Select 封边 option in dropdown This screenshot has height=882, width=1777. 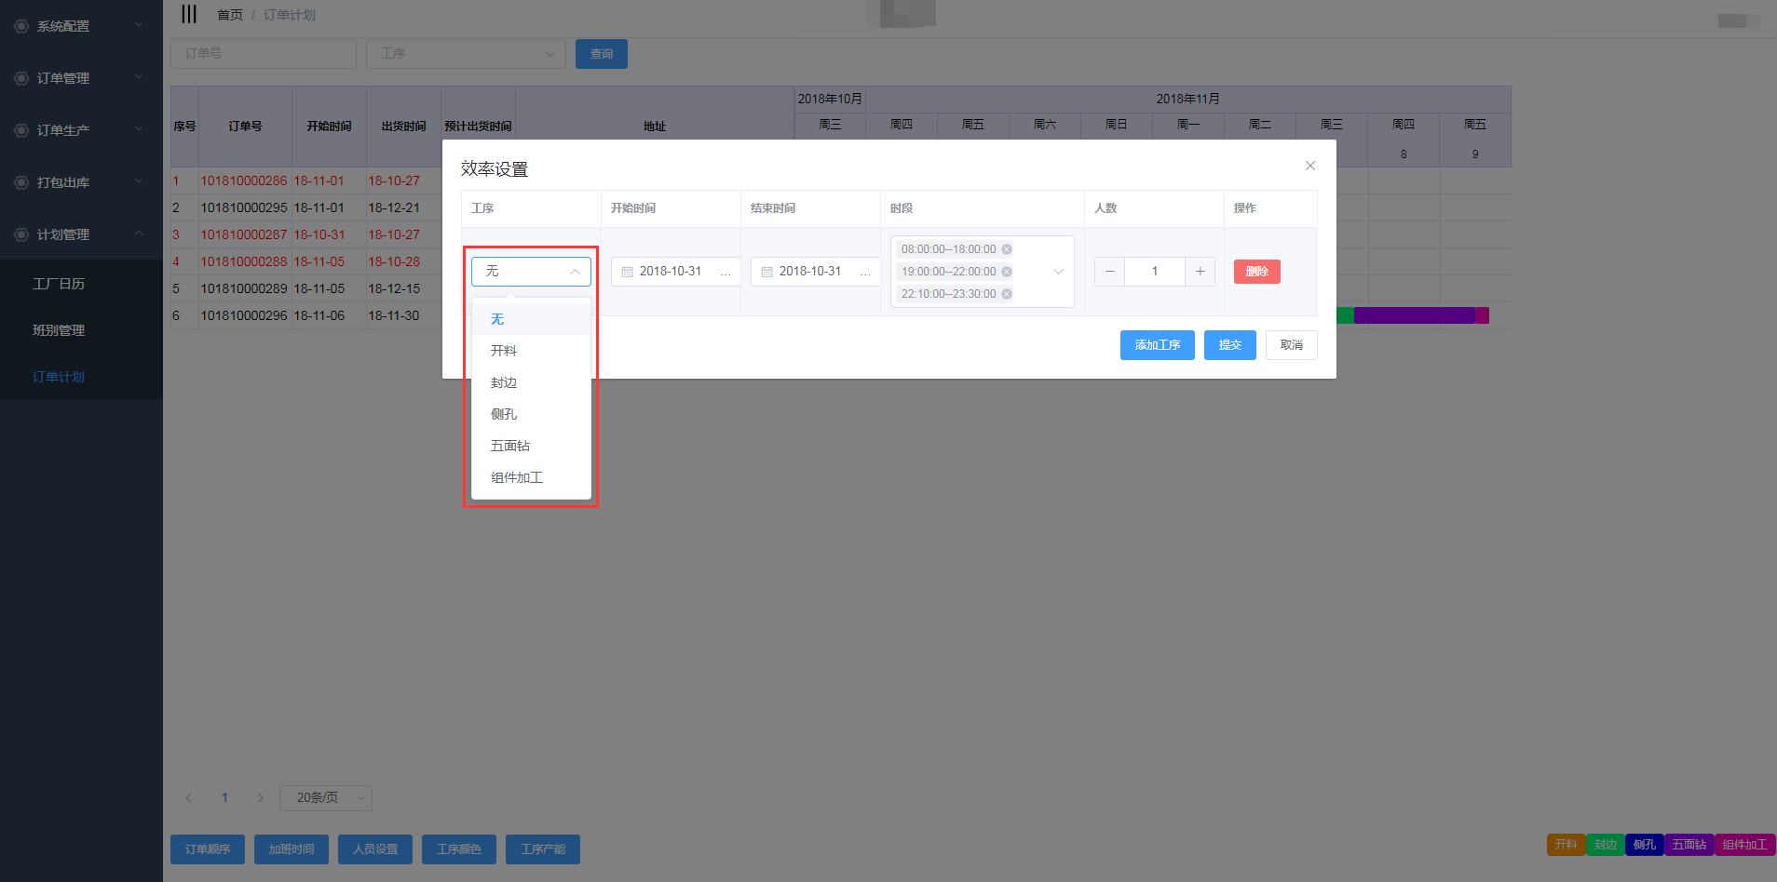pyautogui.click(x=504, y=382)
